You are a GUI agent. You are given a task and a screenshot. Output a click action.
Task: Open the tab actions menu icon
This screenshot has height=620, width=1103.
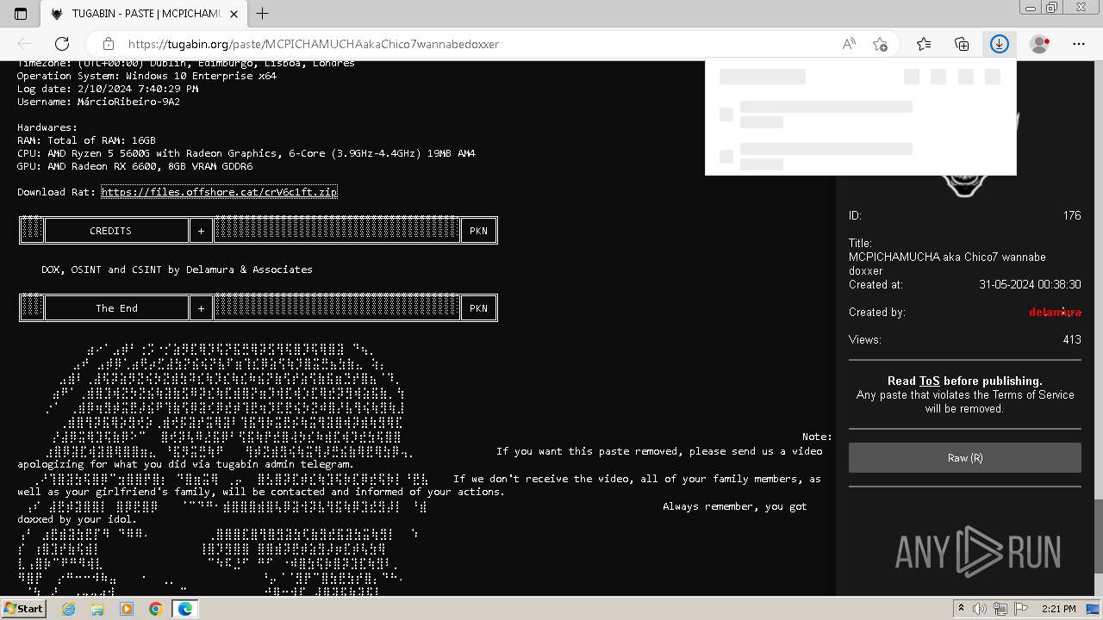click(21, 14)
